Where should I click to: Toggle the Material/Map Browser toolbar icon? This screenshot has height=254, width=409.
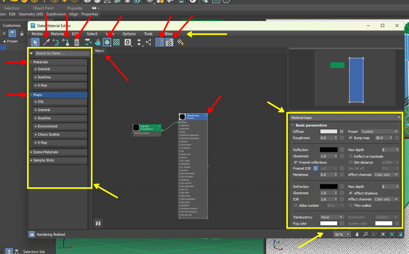[160, 42]
